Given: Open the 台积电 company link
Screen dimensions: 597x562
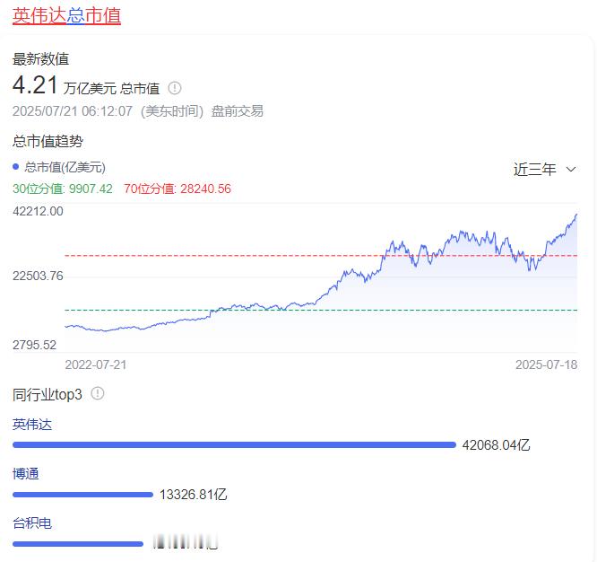Looking at the screenshot, I should pos(32,523).
